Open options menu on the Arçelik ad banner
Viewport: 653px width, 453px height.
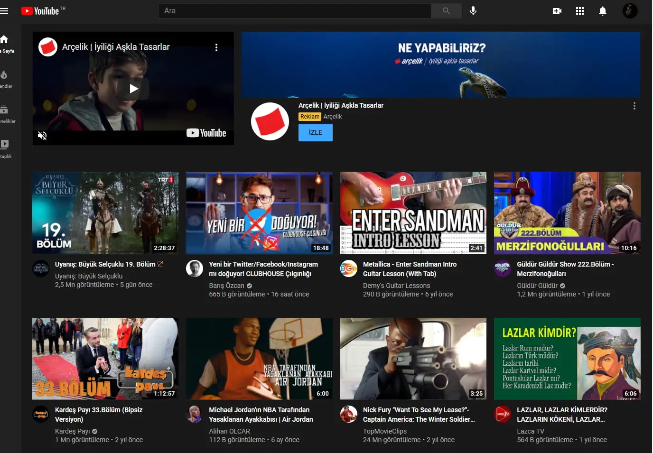click(x=634, y=106)
